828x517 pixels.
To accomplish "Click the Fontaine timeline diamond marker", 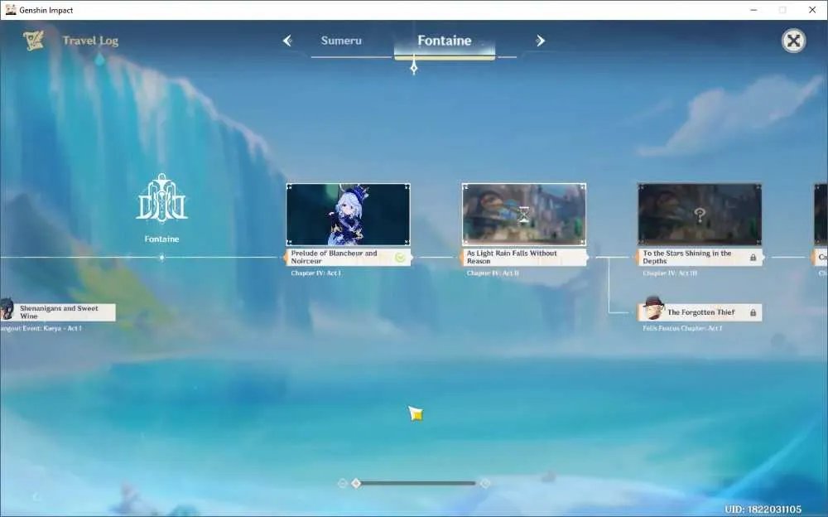I will click(x=161, y=258).
